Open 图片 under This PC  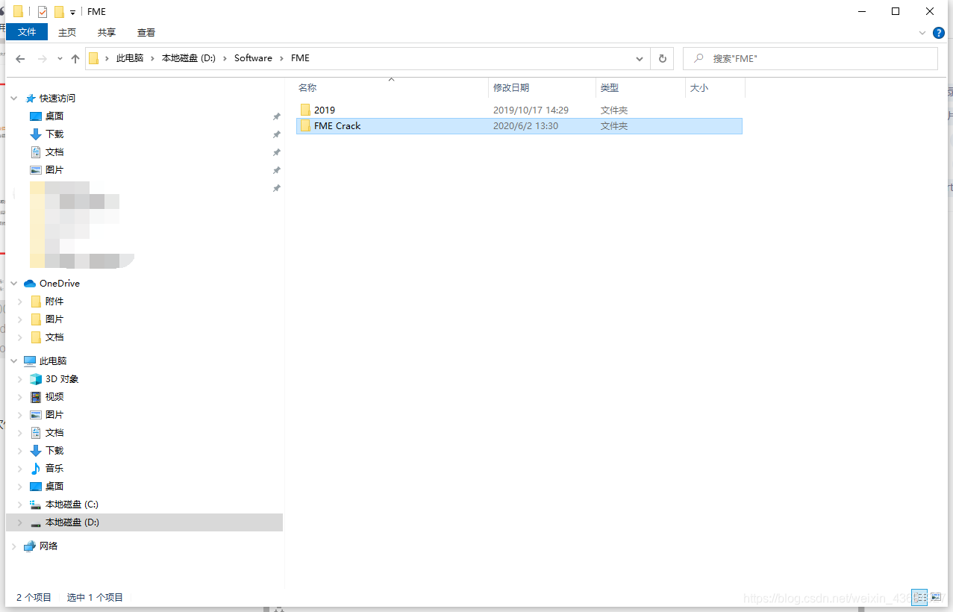pyautogui.click(x=54, y=415)
